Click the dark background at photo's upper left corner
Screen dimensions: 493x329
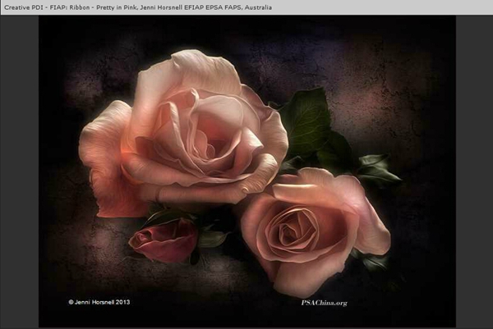(66, 41)
